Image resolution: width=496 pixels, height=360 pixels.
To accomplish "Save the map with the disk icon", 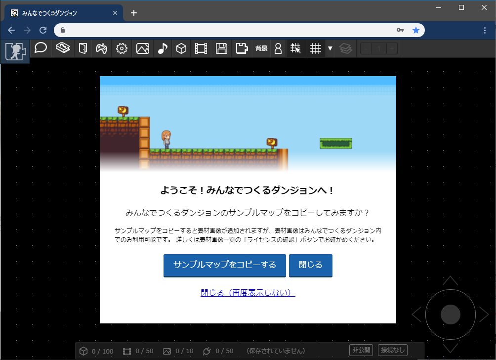I will tap(221, 48).
